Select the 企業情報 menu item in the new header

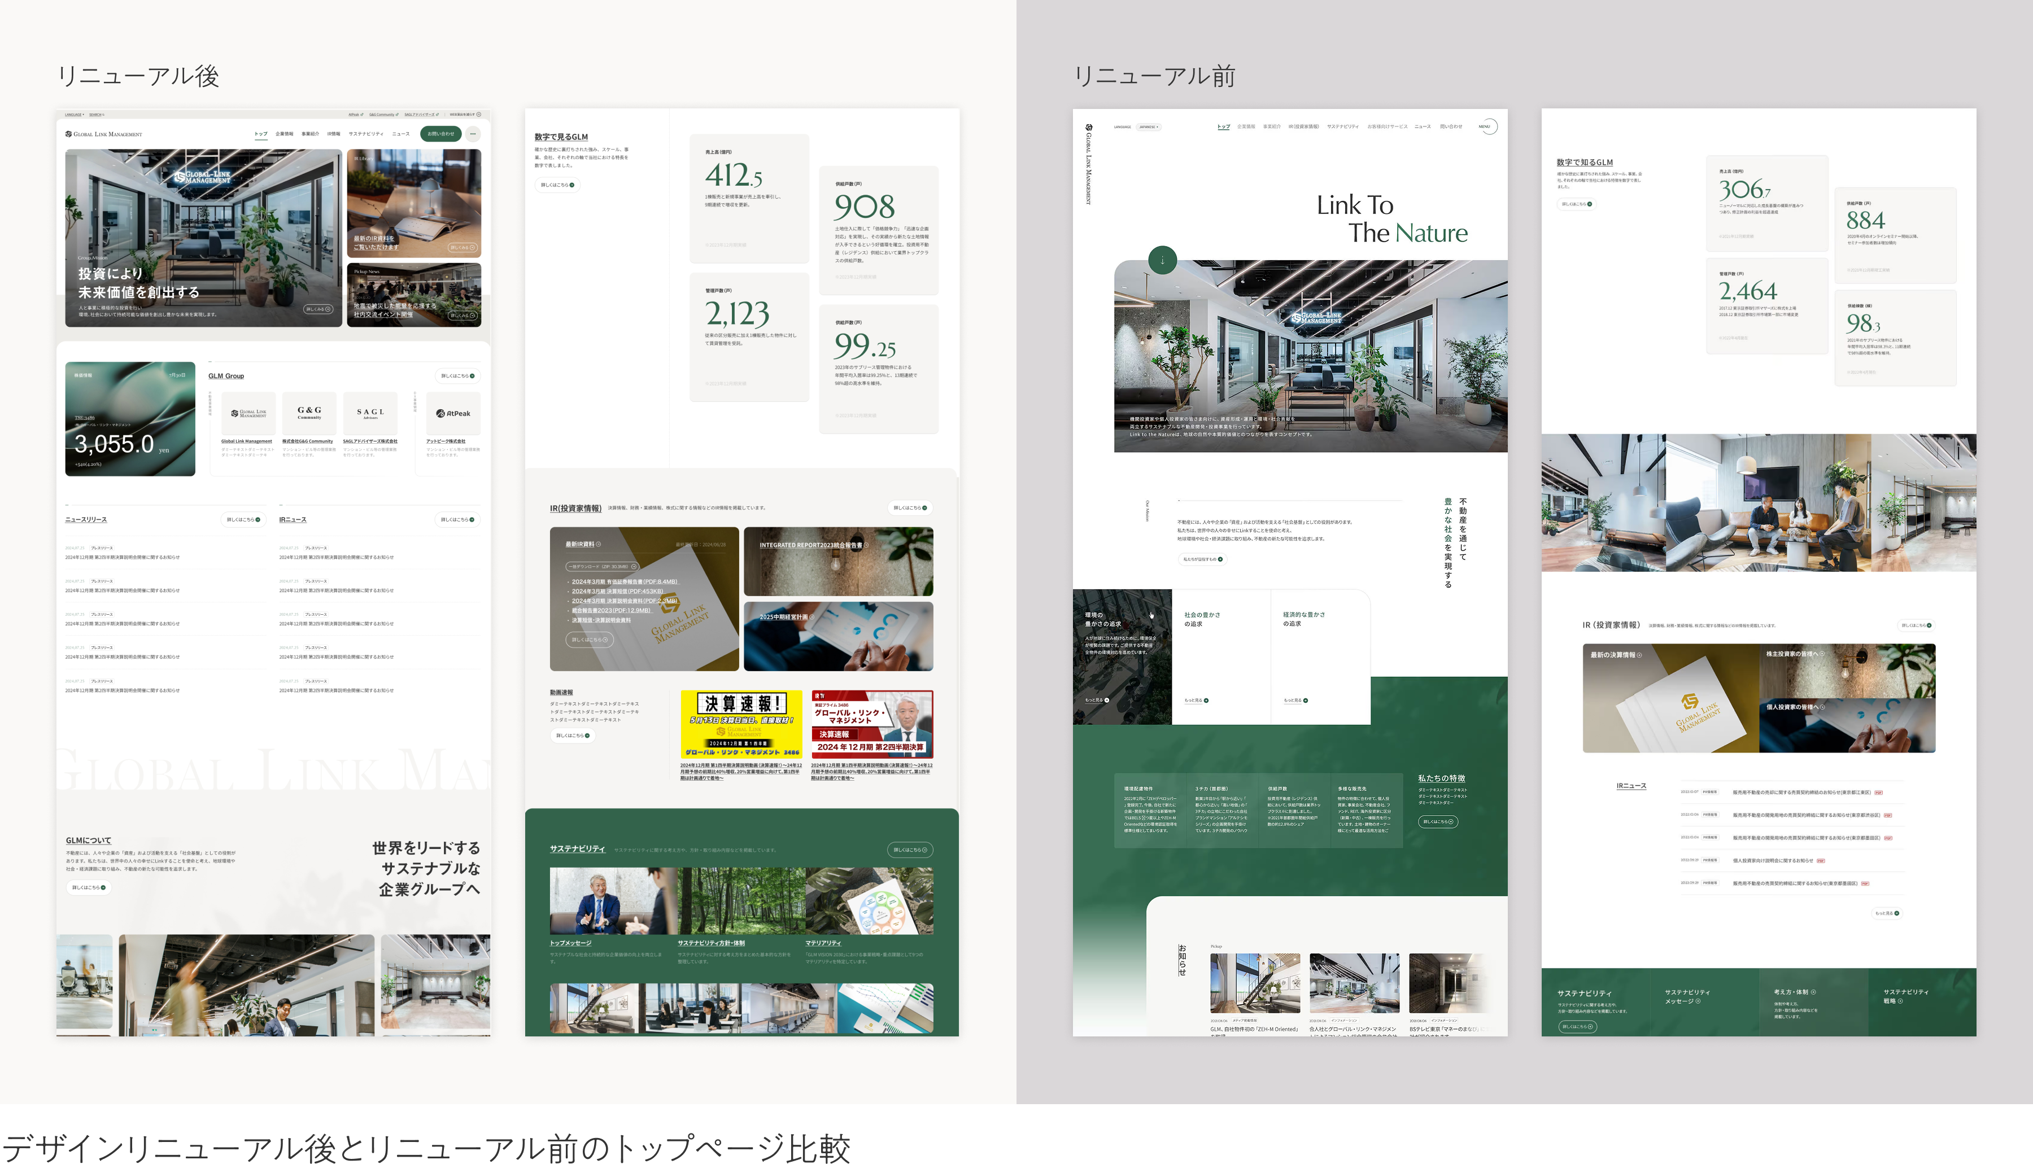pos(284,134)
